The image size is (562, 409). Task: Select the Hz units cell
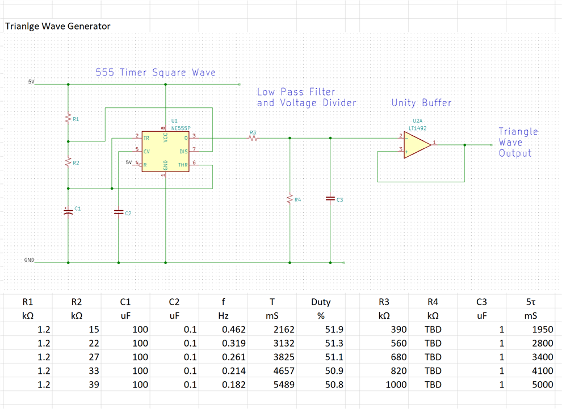223,315
